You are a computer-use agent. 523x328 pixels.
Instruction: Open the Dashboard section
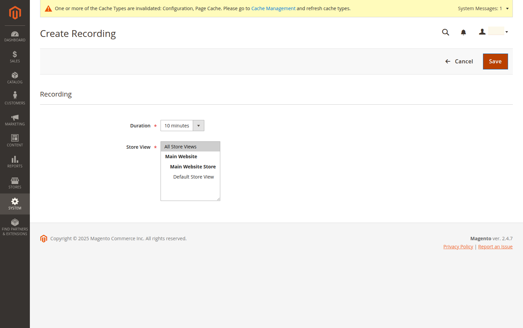(15, 36)
